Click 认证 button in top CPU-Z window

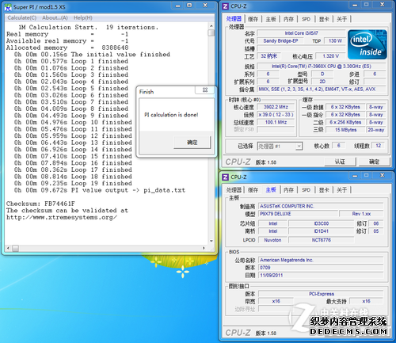(340, 162)
